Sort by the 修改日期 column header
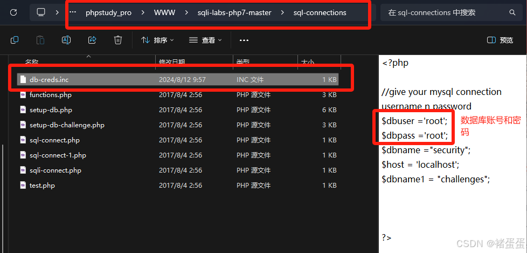This screenshot has height=253, width=527. pyautogui.click(x=172, y=62)
